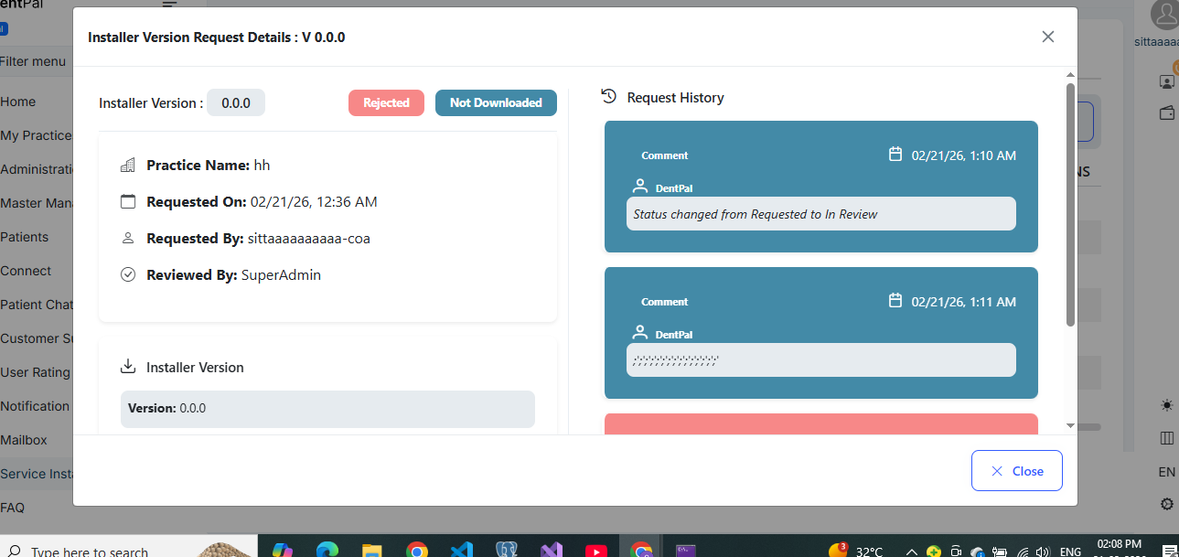The height and width of the screenshot is (557, 1179).
Task: Click the Not Downloaded status badge
Action: tap(496, 102)
